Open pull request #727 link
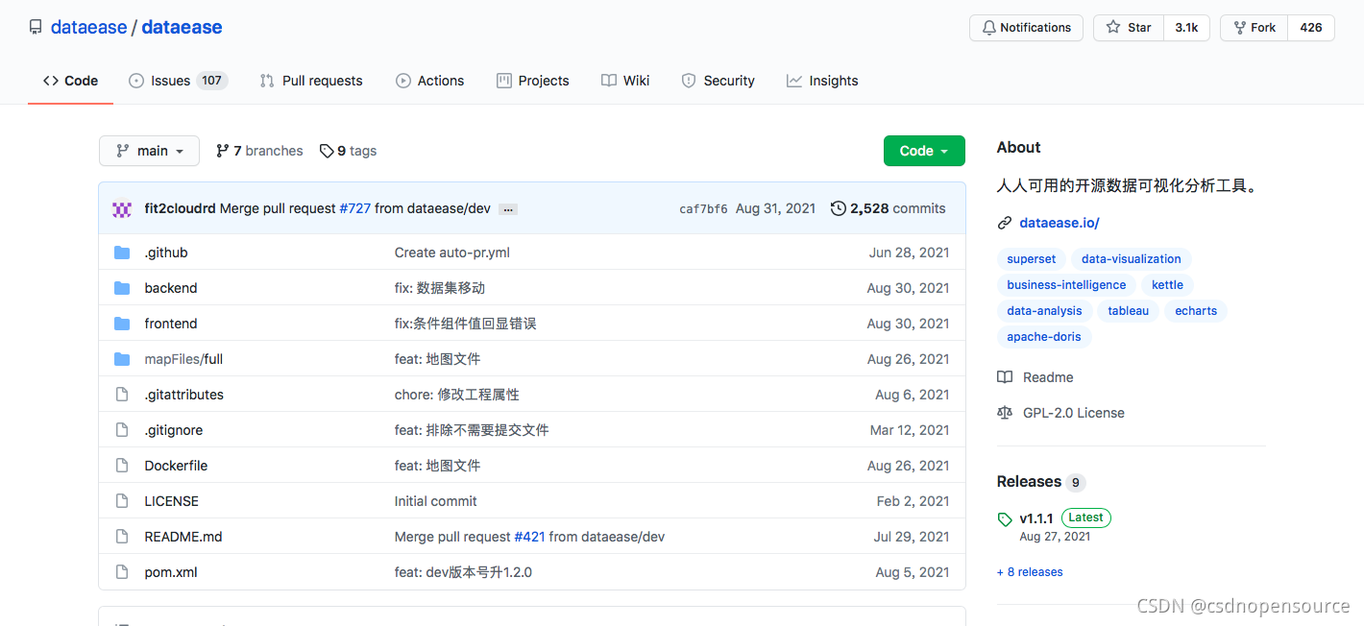Screen dimensions: 1364x626 [x=355, y=208]
